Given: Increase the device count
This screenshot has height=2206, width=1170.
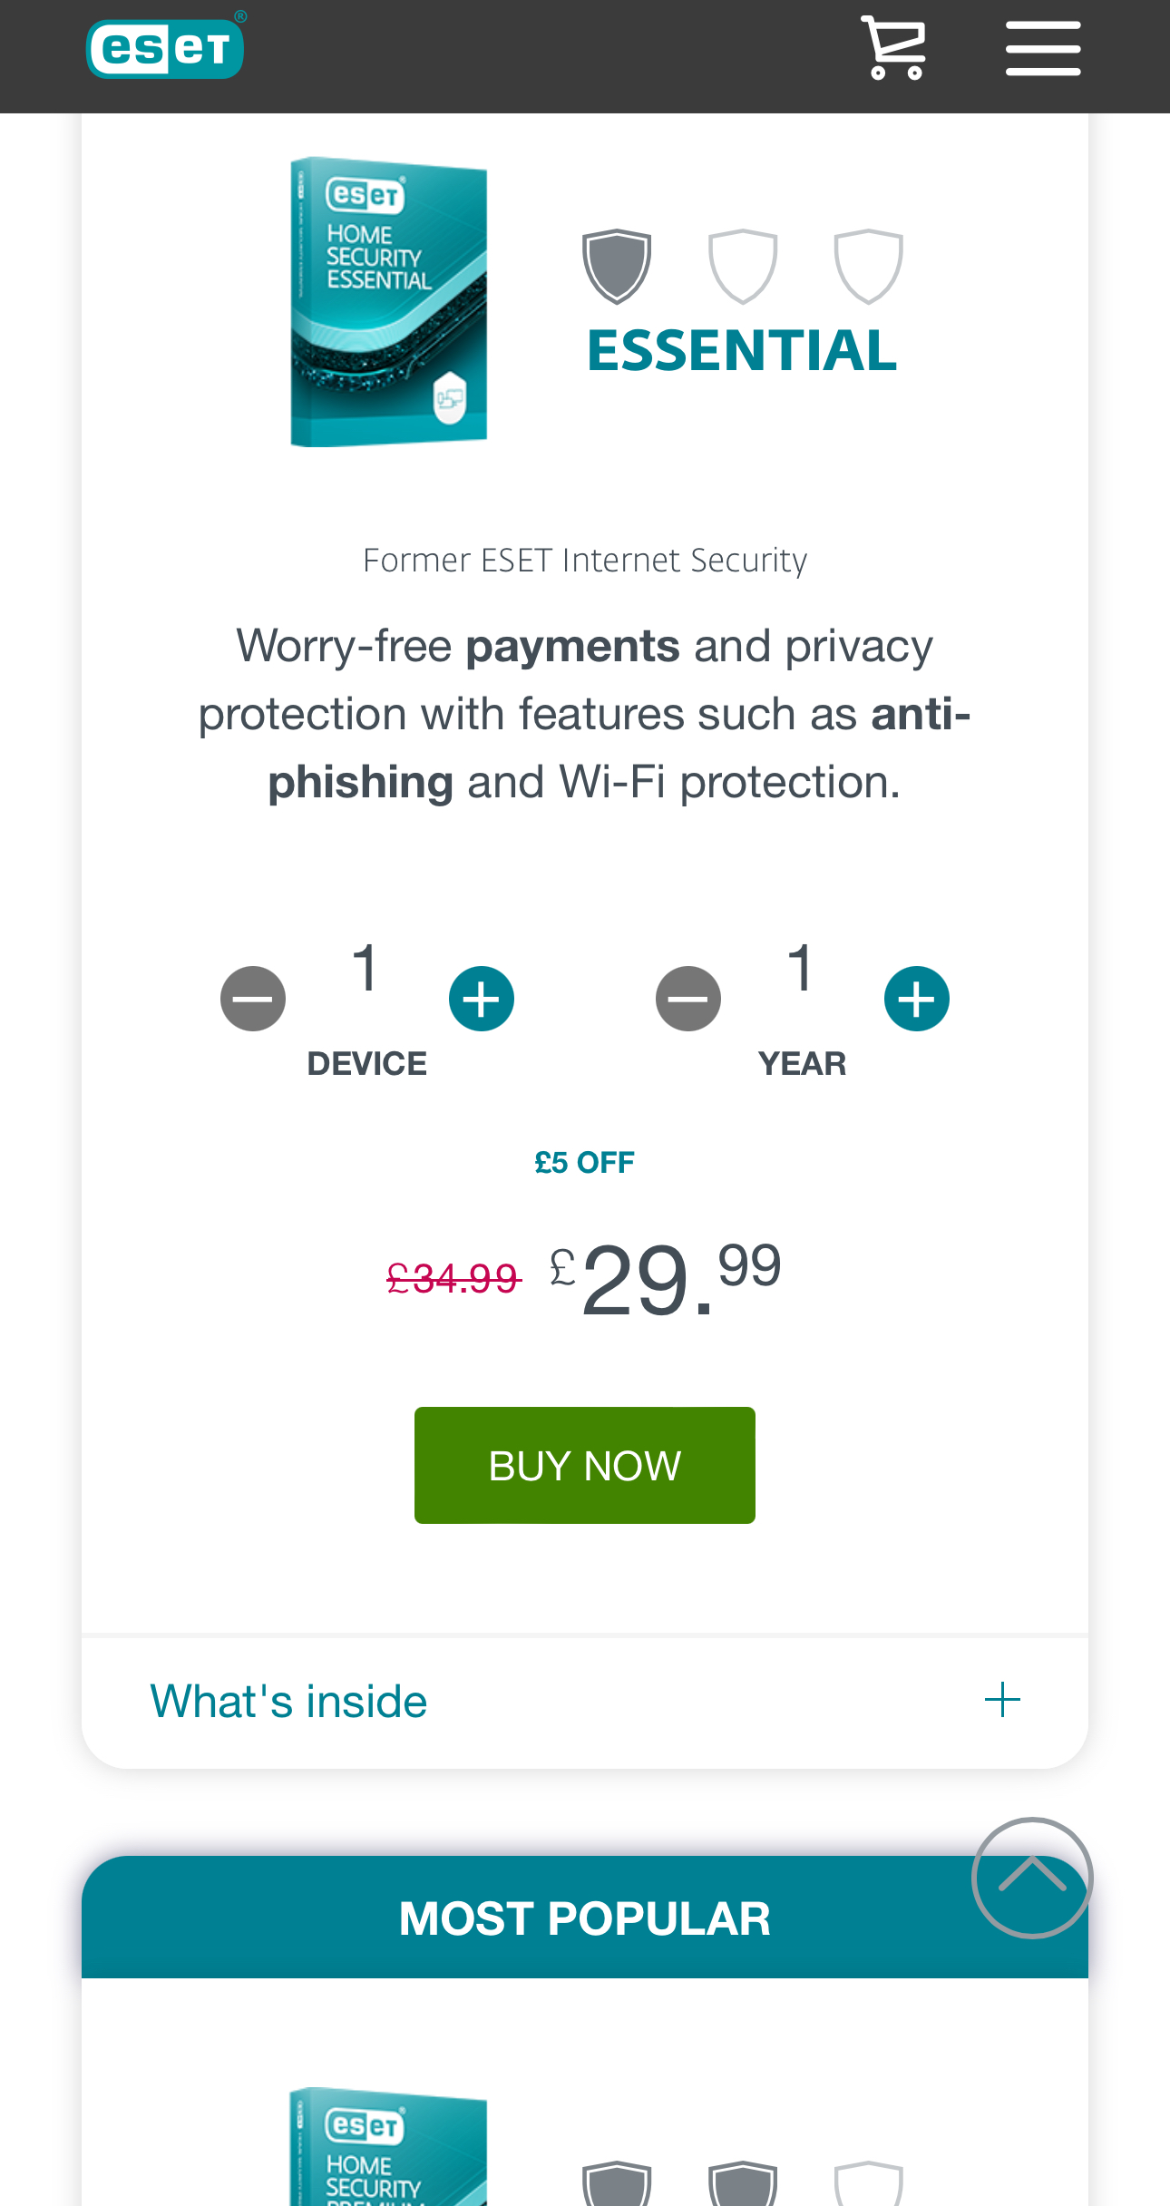Looking at the screenshot, I should (x=482, y=999).
